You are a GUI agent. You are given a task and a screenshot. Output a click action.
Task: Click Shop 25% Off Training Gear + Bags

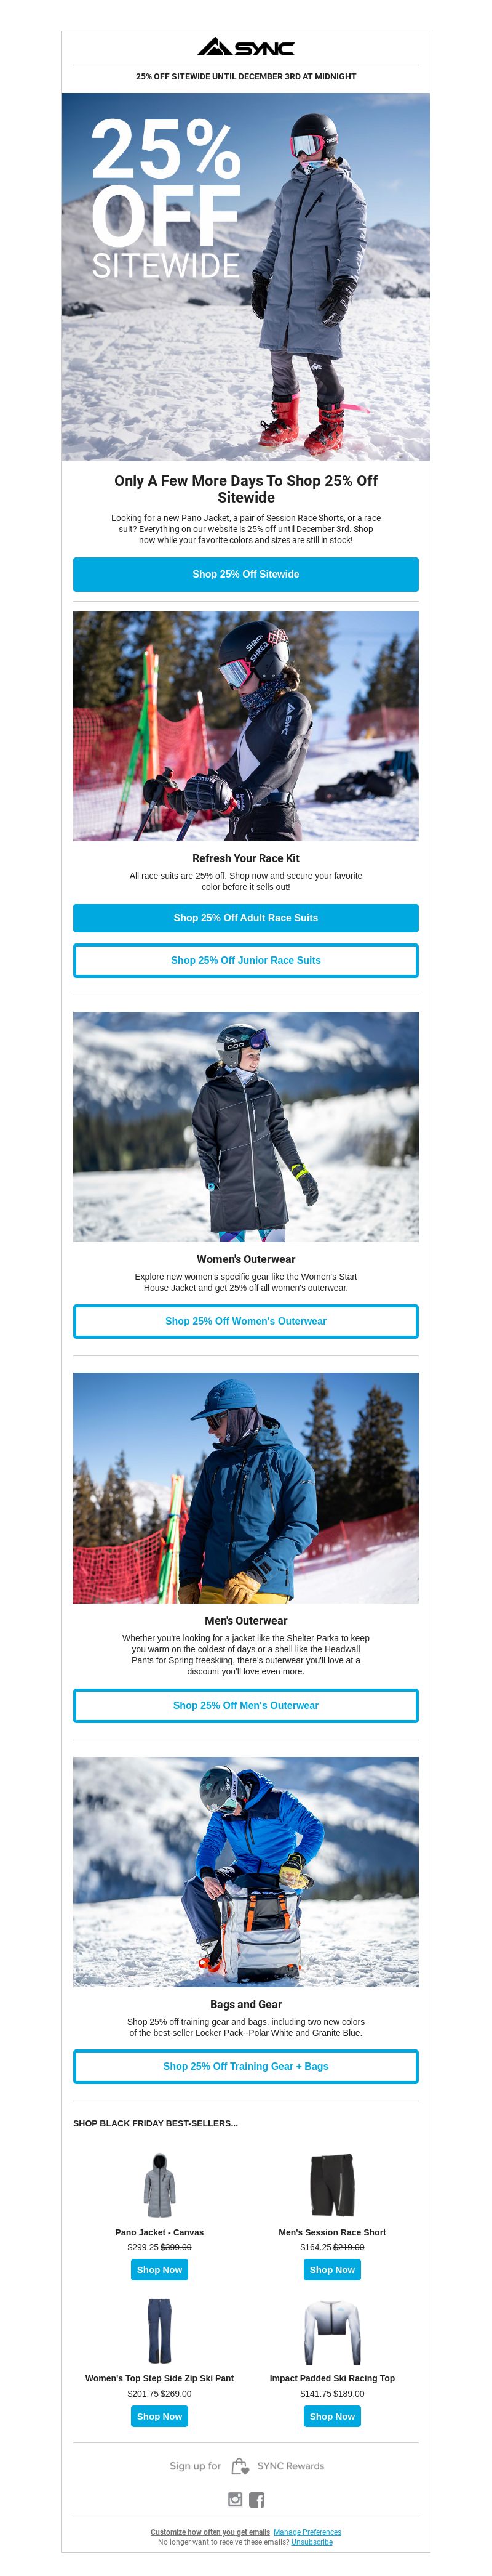pos(245,2066)
